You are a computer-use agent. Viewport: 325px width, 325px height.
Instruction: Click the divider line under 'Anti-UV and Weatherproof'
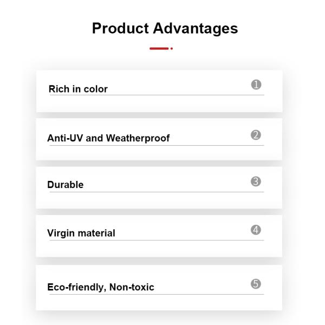[156, 145]
